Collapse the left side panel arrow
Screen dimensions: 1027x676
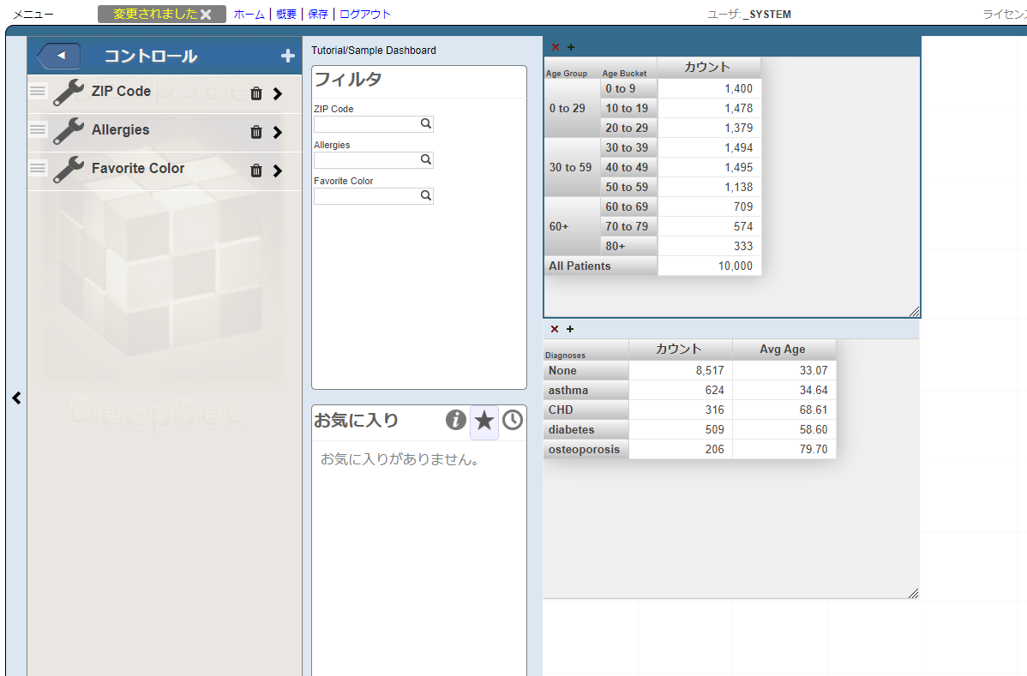pos(16,398)
